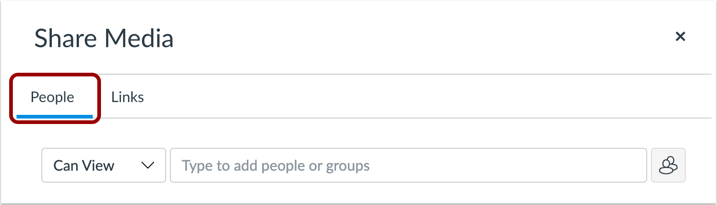
Task: Click the group silhouette icon button
Action: pos(668,165)
